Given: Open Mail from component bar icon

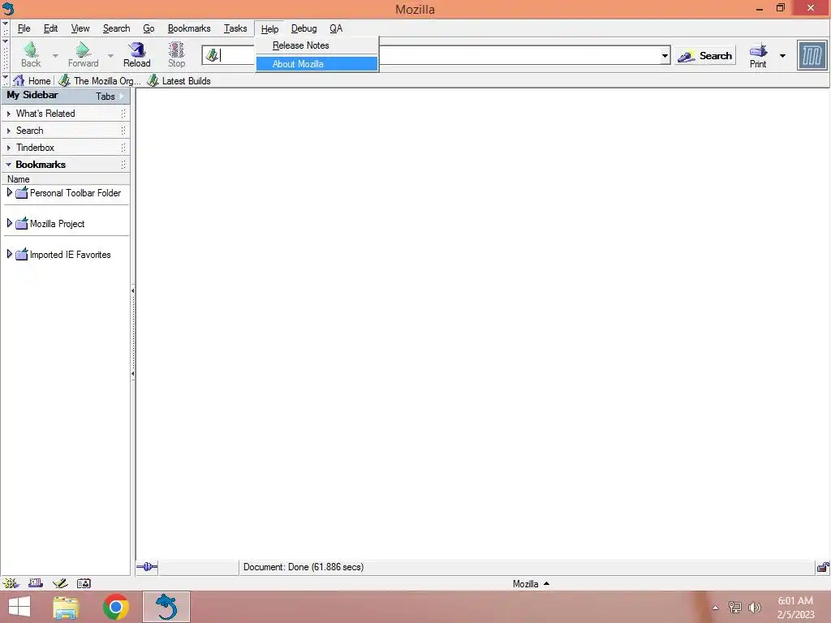Looking at the screenshot, I should tap(36, 583).
